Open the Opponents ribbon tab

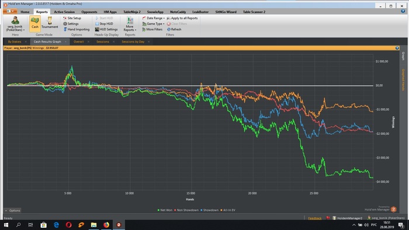[x=89, y=12]
